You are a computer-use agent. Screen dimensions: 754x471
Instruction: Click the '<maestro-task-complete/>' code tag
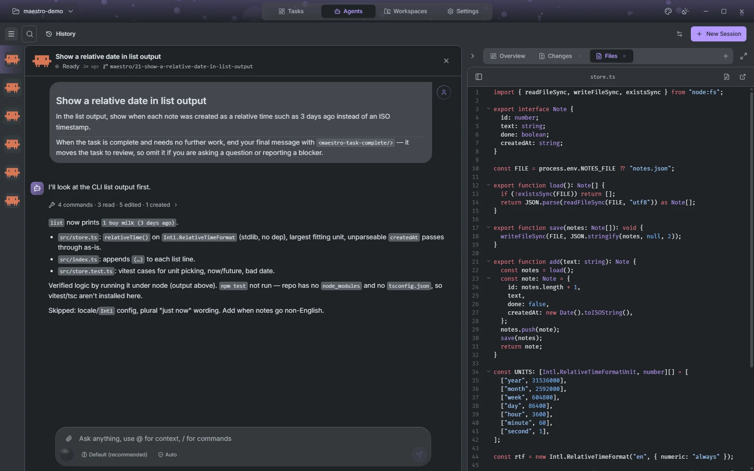(356, 143)
